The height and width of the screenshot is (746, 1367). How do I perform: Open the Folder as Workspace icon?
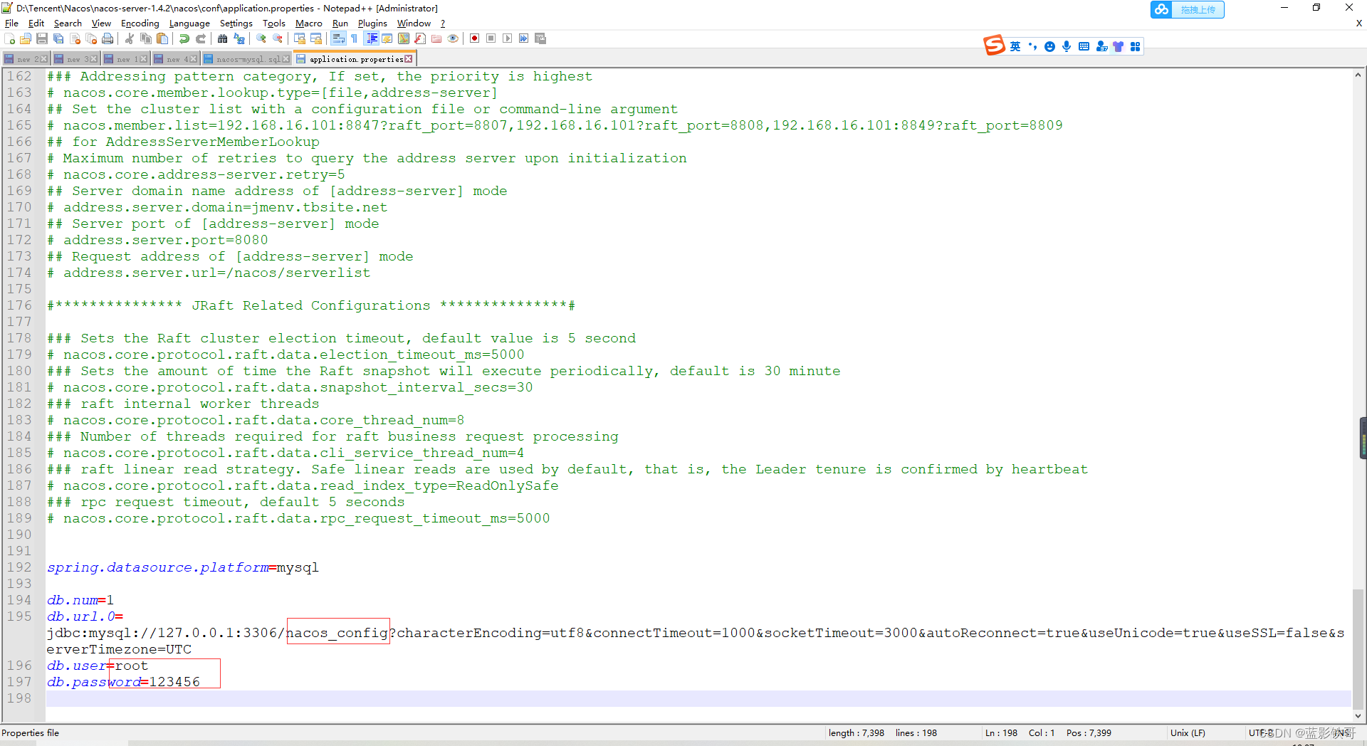[436, 38]
